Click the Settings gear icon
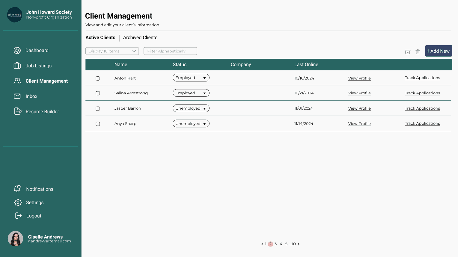Image resolution: width=458 pixels, height=257 pixels. click(x=18, y=202)
